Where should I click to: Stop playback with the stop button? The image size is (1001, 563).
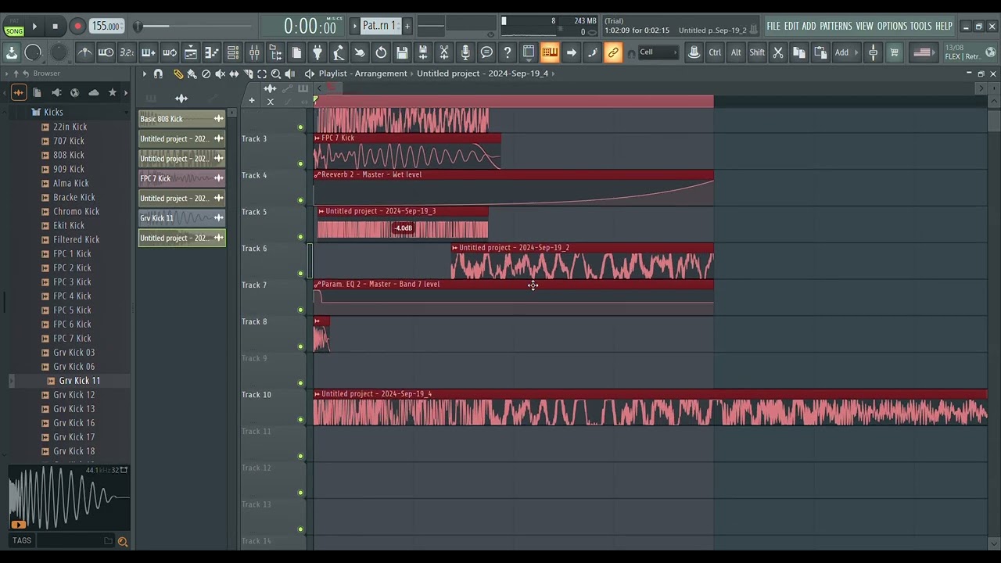55,26
